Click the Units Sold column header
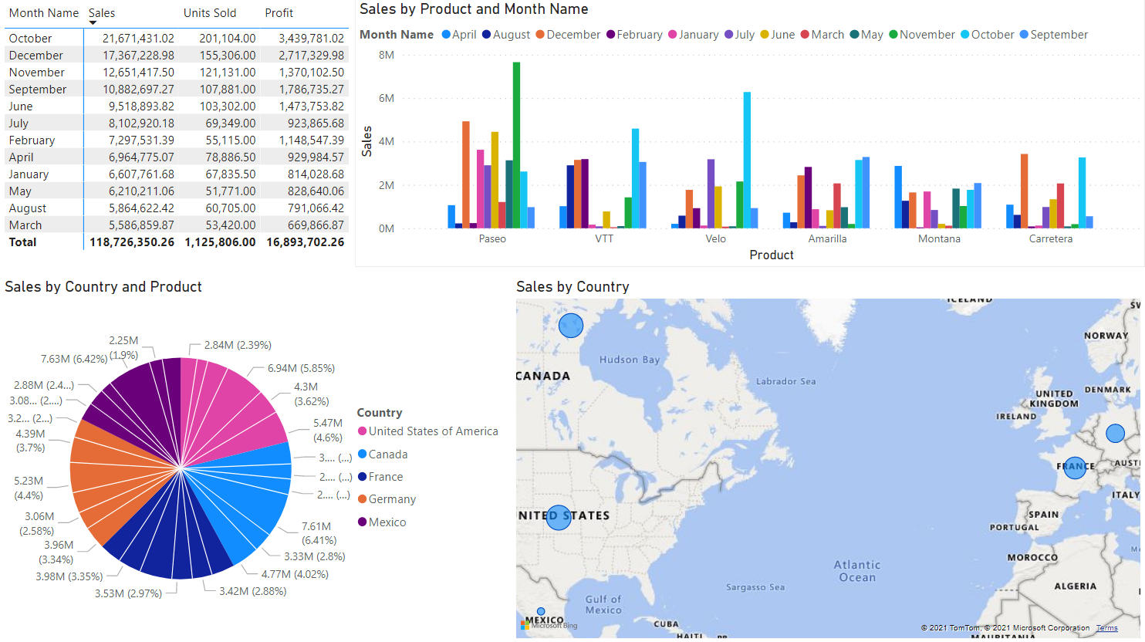This screenshot has height=642, width=1145. [210, 13]
